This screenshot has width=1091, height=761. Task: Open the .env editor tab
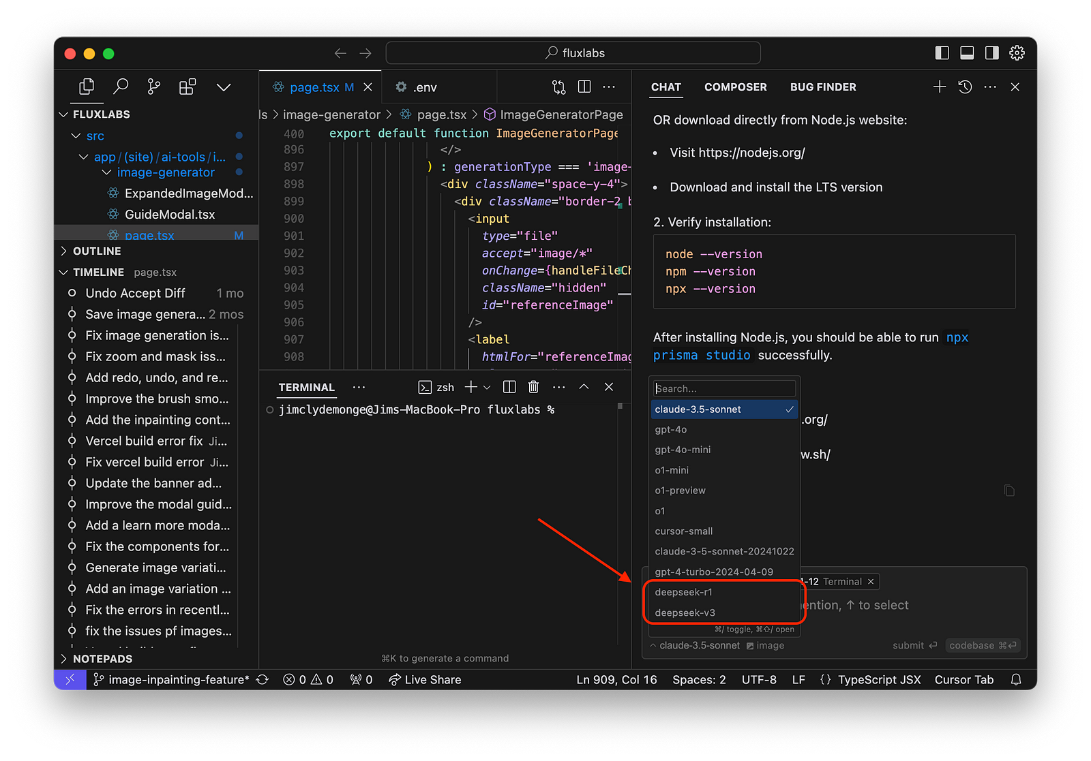click(424, 87)
